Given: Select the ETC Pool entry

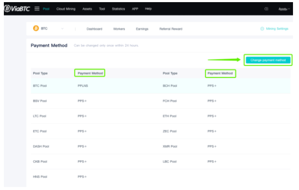Looking at the screenshot, I should (x=39, y=132).
